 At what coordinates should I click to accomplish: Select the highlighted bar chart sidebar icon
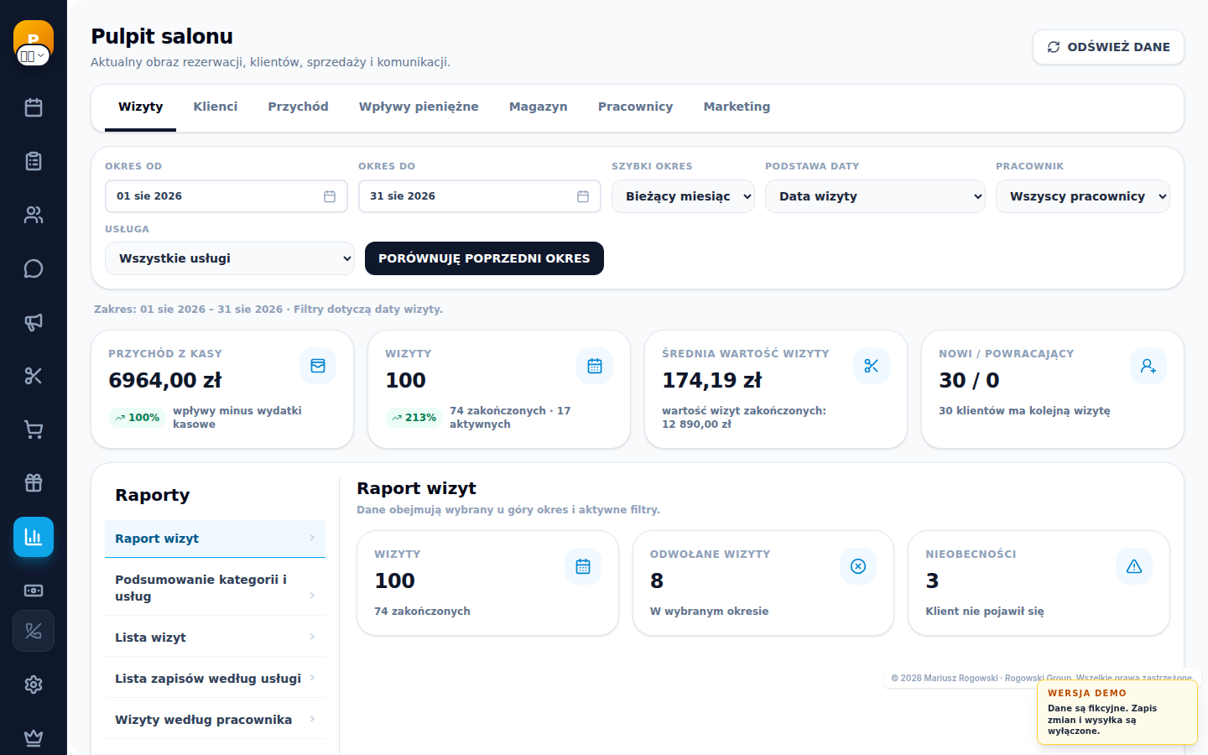[34, 537]
